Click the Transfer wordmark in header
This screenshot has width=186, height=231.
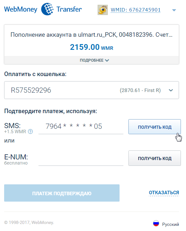(69, 9)
